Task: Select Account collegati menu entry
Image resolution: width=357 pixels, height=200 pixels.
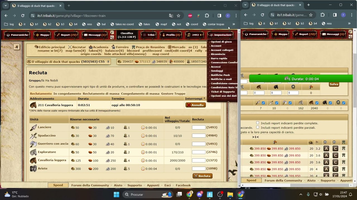Action: (222, 50)
